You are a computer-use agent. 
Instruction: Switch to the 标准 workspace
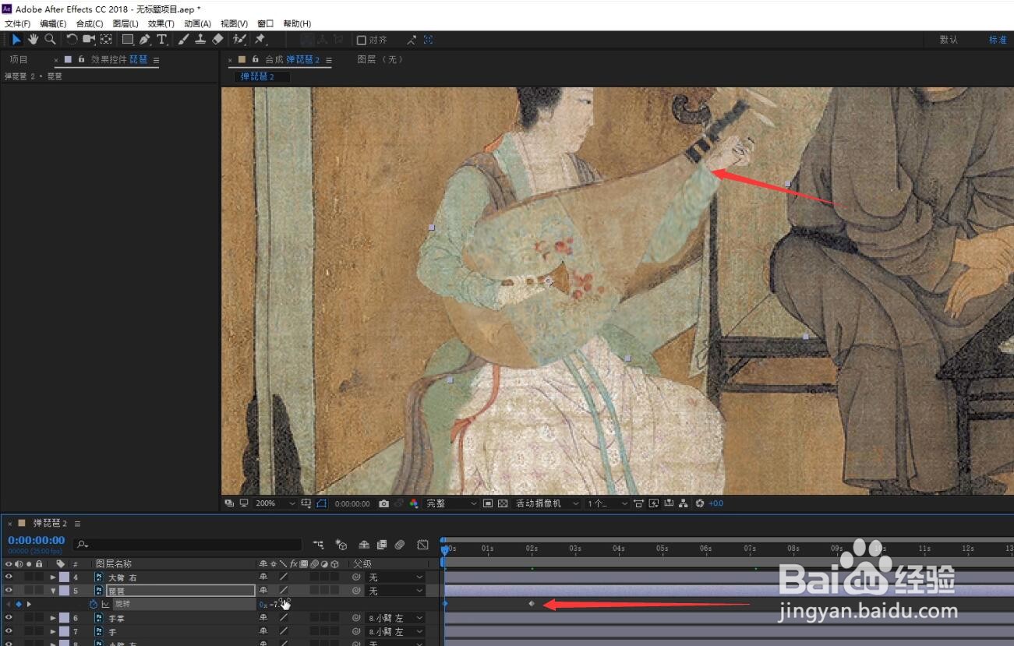[998, 40]
